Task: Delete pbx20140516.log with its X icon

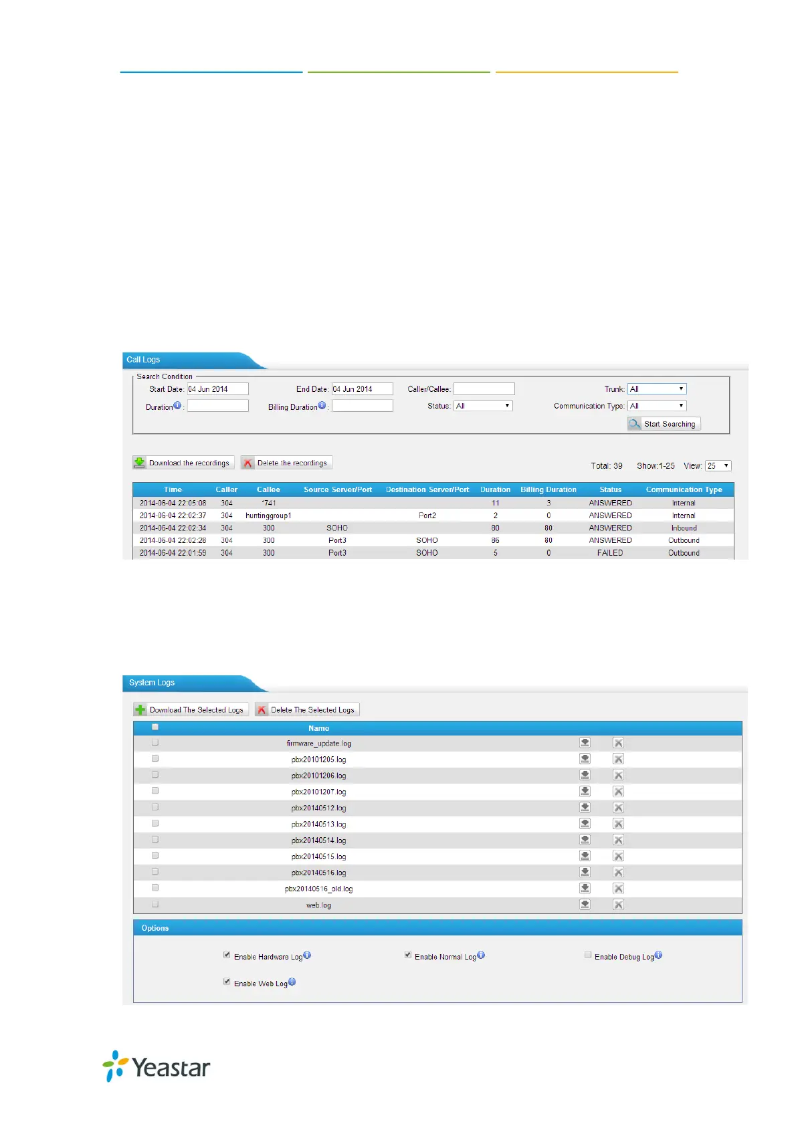Action: click(619, 872)
